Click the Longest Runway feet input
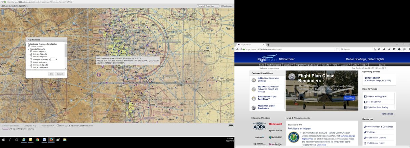The width and height of the screenshot is (410, 148). 53,59
